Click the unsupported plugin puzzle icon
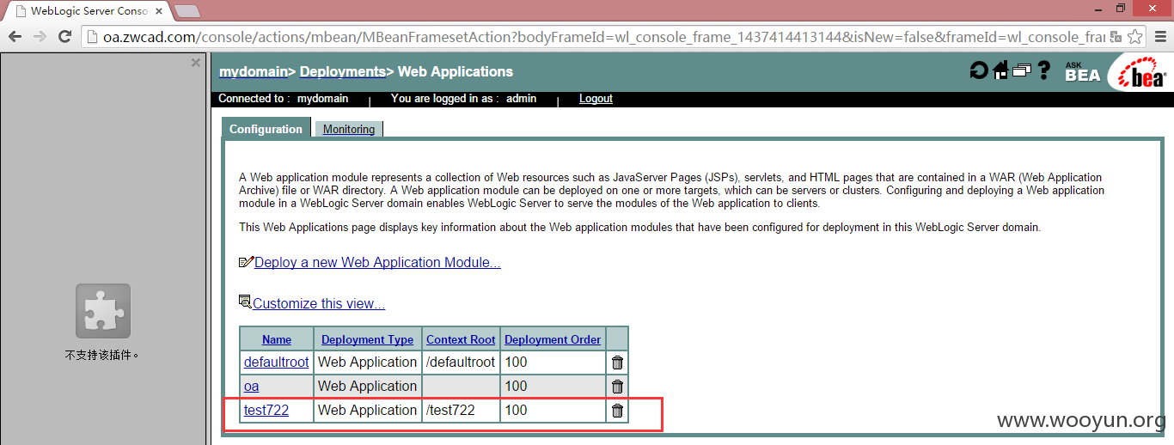This screenshot has width=1174, height=445. click(103, 311)
